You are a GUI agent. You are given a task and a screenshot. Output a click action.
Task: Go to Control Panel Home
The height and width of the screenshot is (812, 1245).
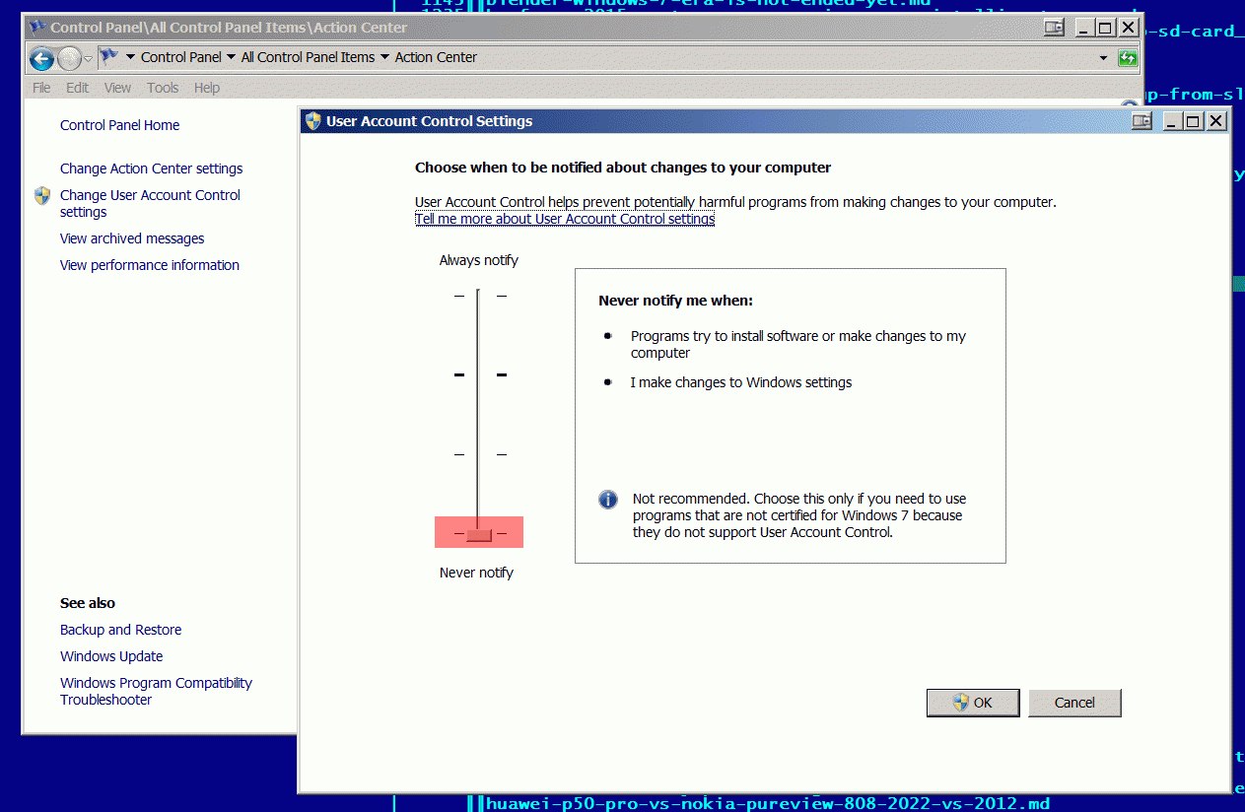[119, 125]
